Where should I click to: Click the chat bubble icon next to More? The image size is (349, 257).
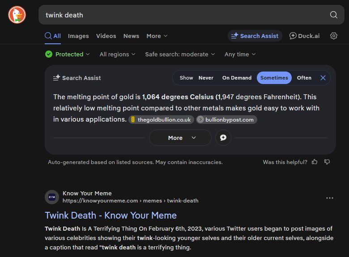pyautogui.click(x=223, y=138)
